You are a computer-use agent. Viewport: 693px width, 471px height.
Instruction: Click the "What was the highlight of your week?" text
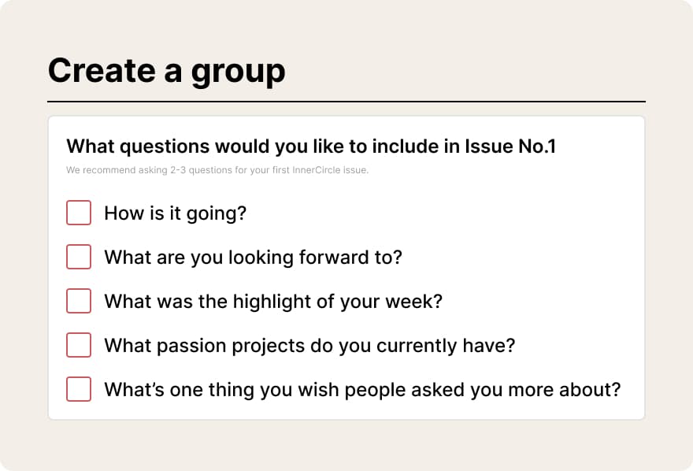[x=272, y=301]
